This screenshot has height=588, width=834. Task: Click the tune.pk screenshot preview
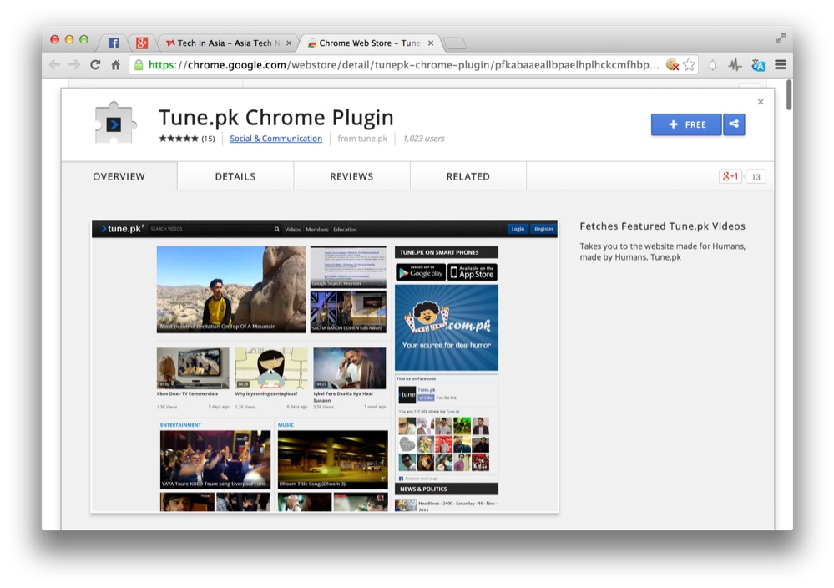pyautogui.click(x=325, y=367)
